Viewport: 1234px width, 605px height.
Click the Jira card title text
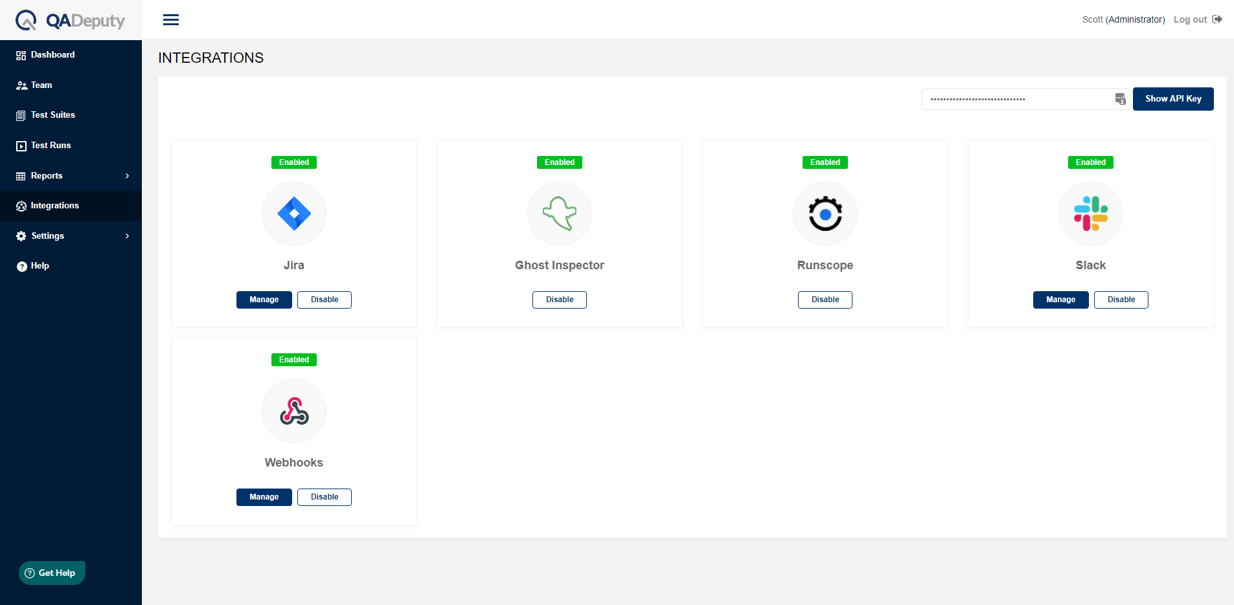tap(294, 265)
